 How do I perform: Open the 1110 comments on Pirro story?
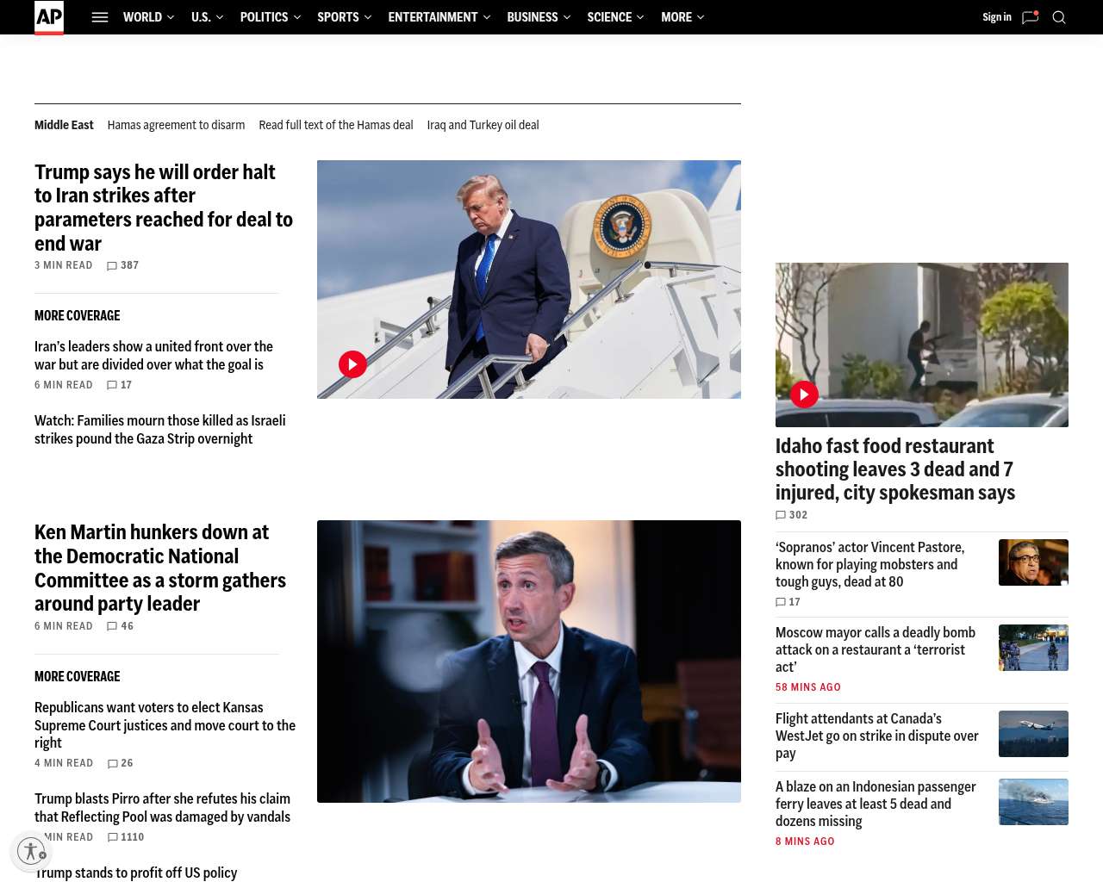click(x=126, y=837)
